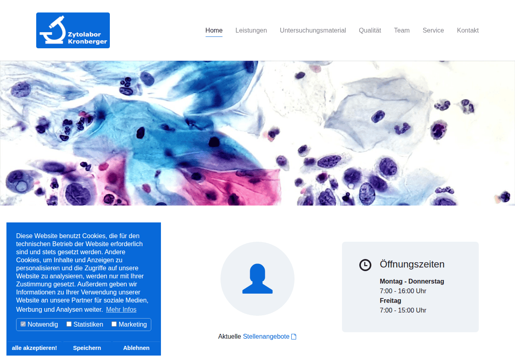Click the document icon after Stellenangebote
The height and width of the screenshot is (362, 515).
click(294, 337)
